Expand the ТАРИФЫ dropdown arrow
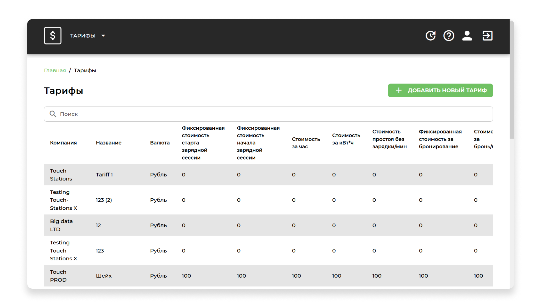The image size is (541, 308). 103,36
